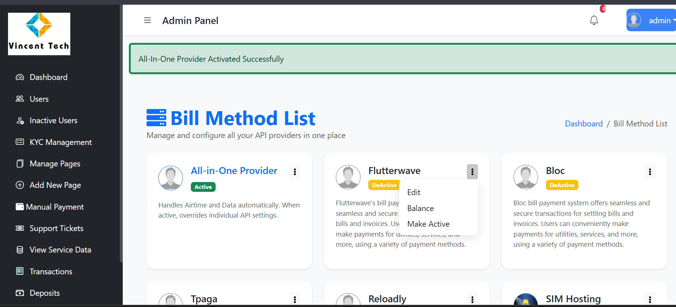The image size is (676, 307).
Task: Click the Deposits sidebar icon
Action: point(19,293)
